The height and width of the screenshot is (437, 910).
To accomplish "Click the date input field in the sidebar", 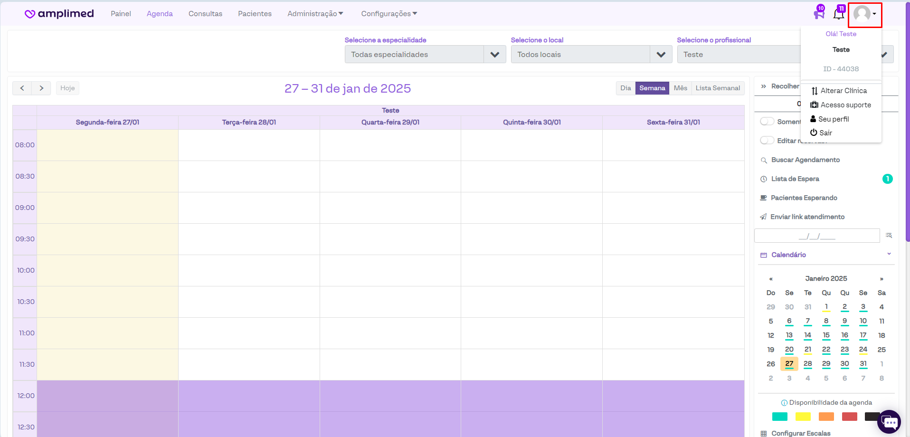I will [816, 236].
